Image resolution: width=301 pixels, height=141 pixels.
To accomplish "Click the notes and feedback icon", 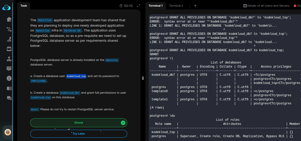I will pyautogui.click(x=9, y=69).
